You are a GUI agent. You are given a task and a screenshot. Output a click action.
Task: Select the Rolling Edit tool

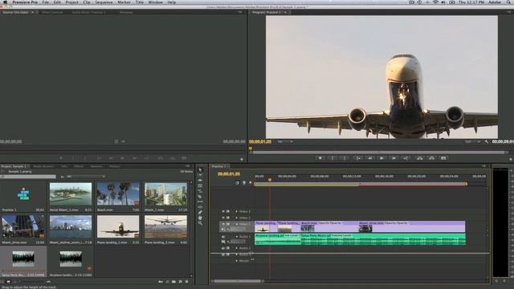pos(200,185)
